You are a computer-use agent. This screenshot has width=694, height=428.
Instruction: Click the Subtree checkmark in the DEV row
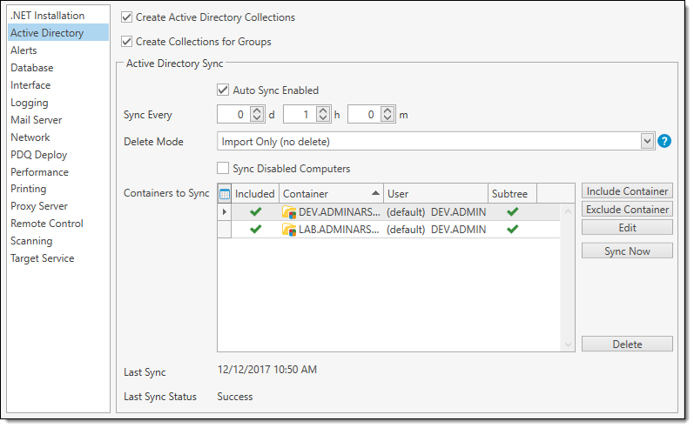513,212
